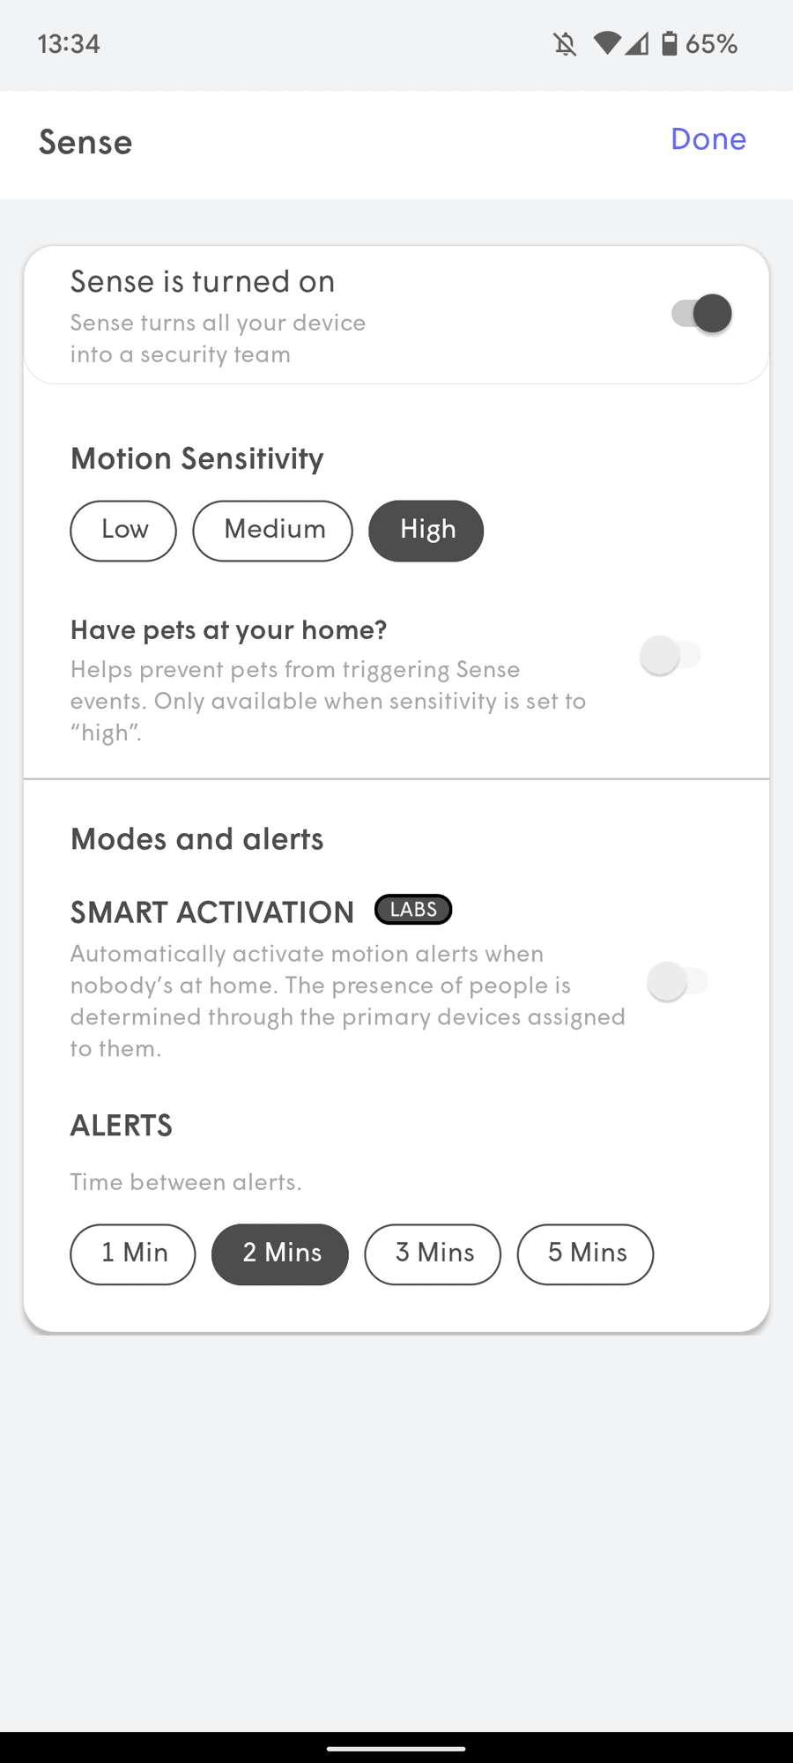Enable the pets at home switch
The height and width of the screenshot is (1763, 793).
[671, 656]
